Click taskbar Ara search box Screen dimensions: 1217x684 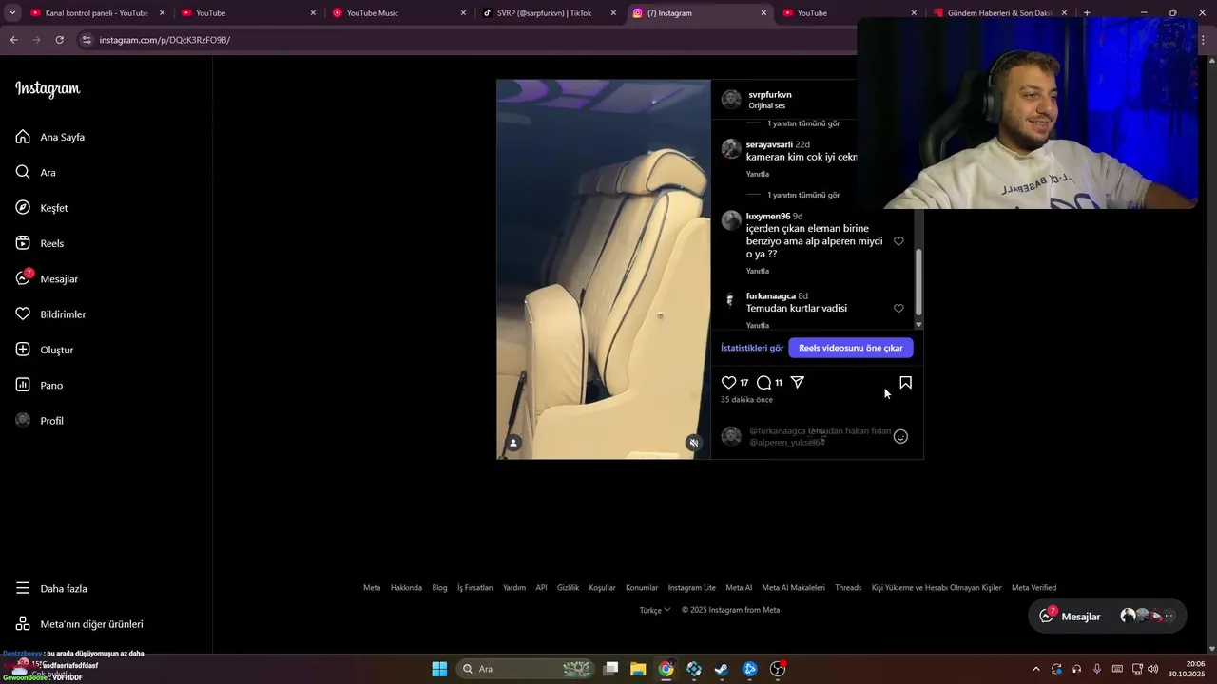coord(526,669)
